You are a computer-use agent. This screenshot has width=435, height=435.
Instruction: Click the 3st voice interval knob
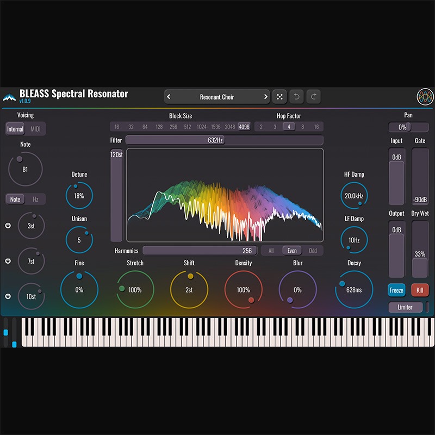pyautogui.click(x=31, y=226)
